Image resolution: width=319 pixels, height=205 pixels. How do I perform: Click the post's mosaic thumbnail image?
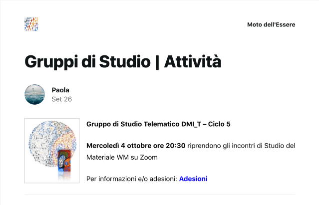[x=52, y=151]
